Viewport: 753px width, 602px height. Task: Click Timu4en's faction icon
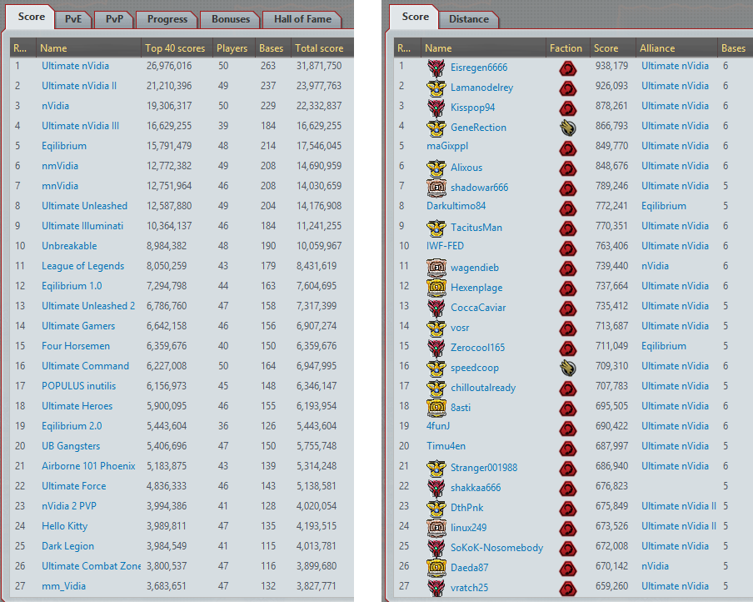(567, 447)
